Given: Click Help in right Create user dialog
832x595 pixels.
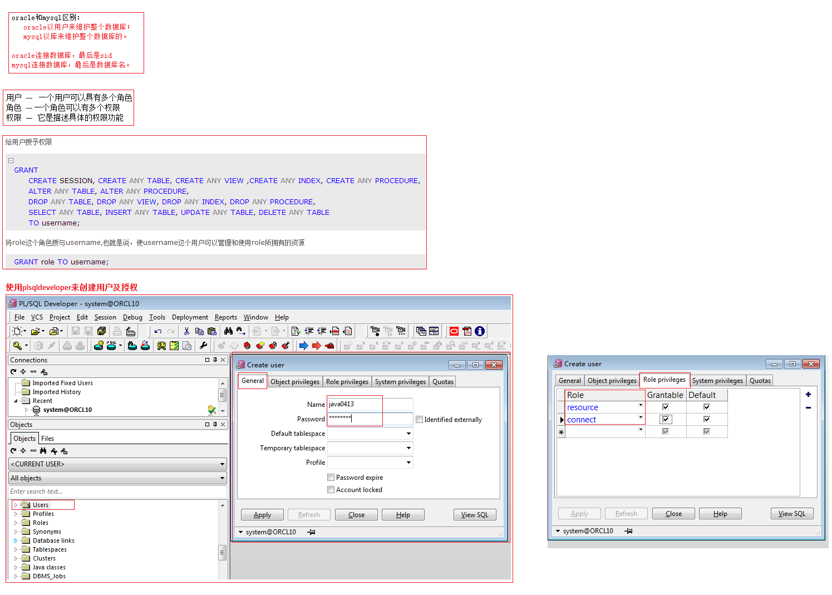Looking at the screenshot, I should tap(720, 514).
